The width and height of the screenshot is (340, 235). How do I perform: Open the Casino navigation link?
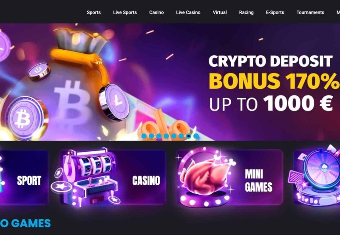[156, 12]
